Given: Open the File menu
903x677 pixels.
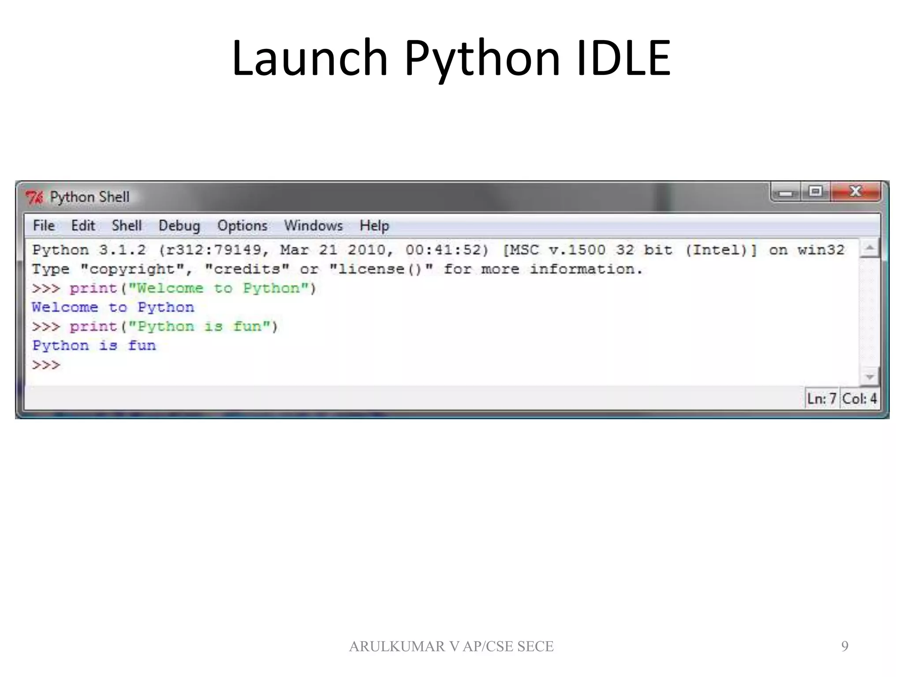Looking at the screenshot, I should coord(44,226).
